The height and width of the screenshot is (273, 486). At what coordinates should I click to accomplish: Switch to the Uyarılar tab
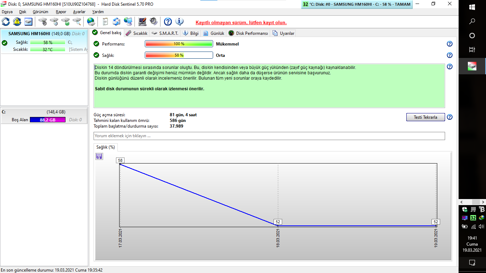[x=283, y=33]
